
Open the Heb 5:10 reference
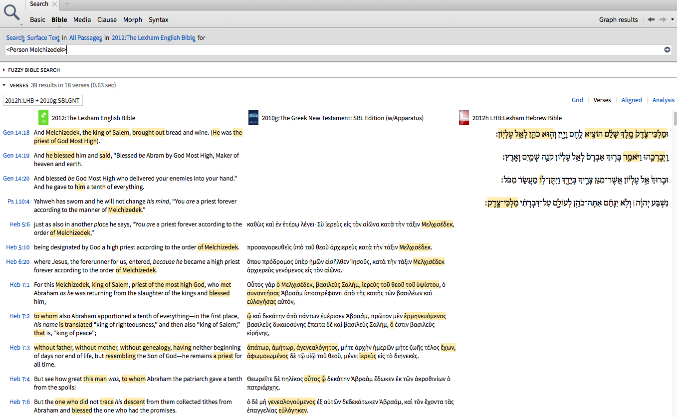pos(18,247)
